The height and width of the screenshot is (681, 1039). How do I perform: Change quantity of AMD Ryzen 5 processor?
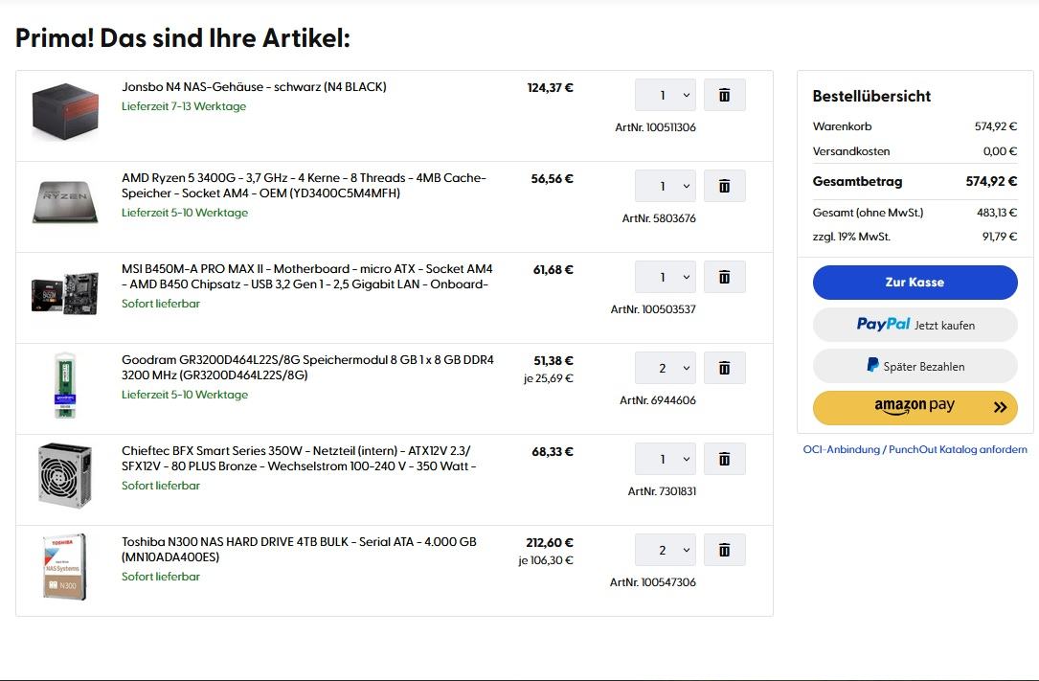coord(666,186)
